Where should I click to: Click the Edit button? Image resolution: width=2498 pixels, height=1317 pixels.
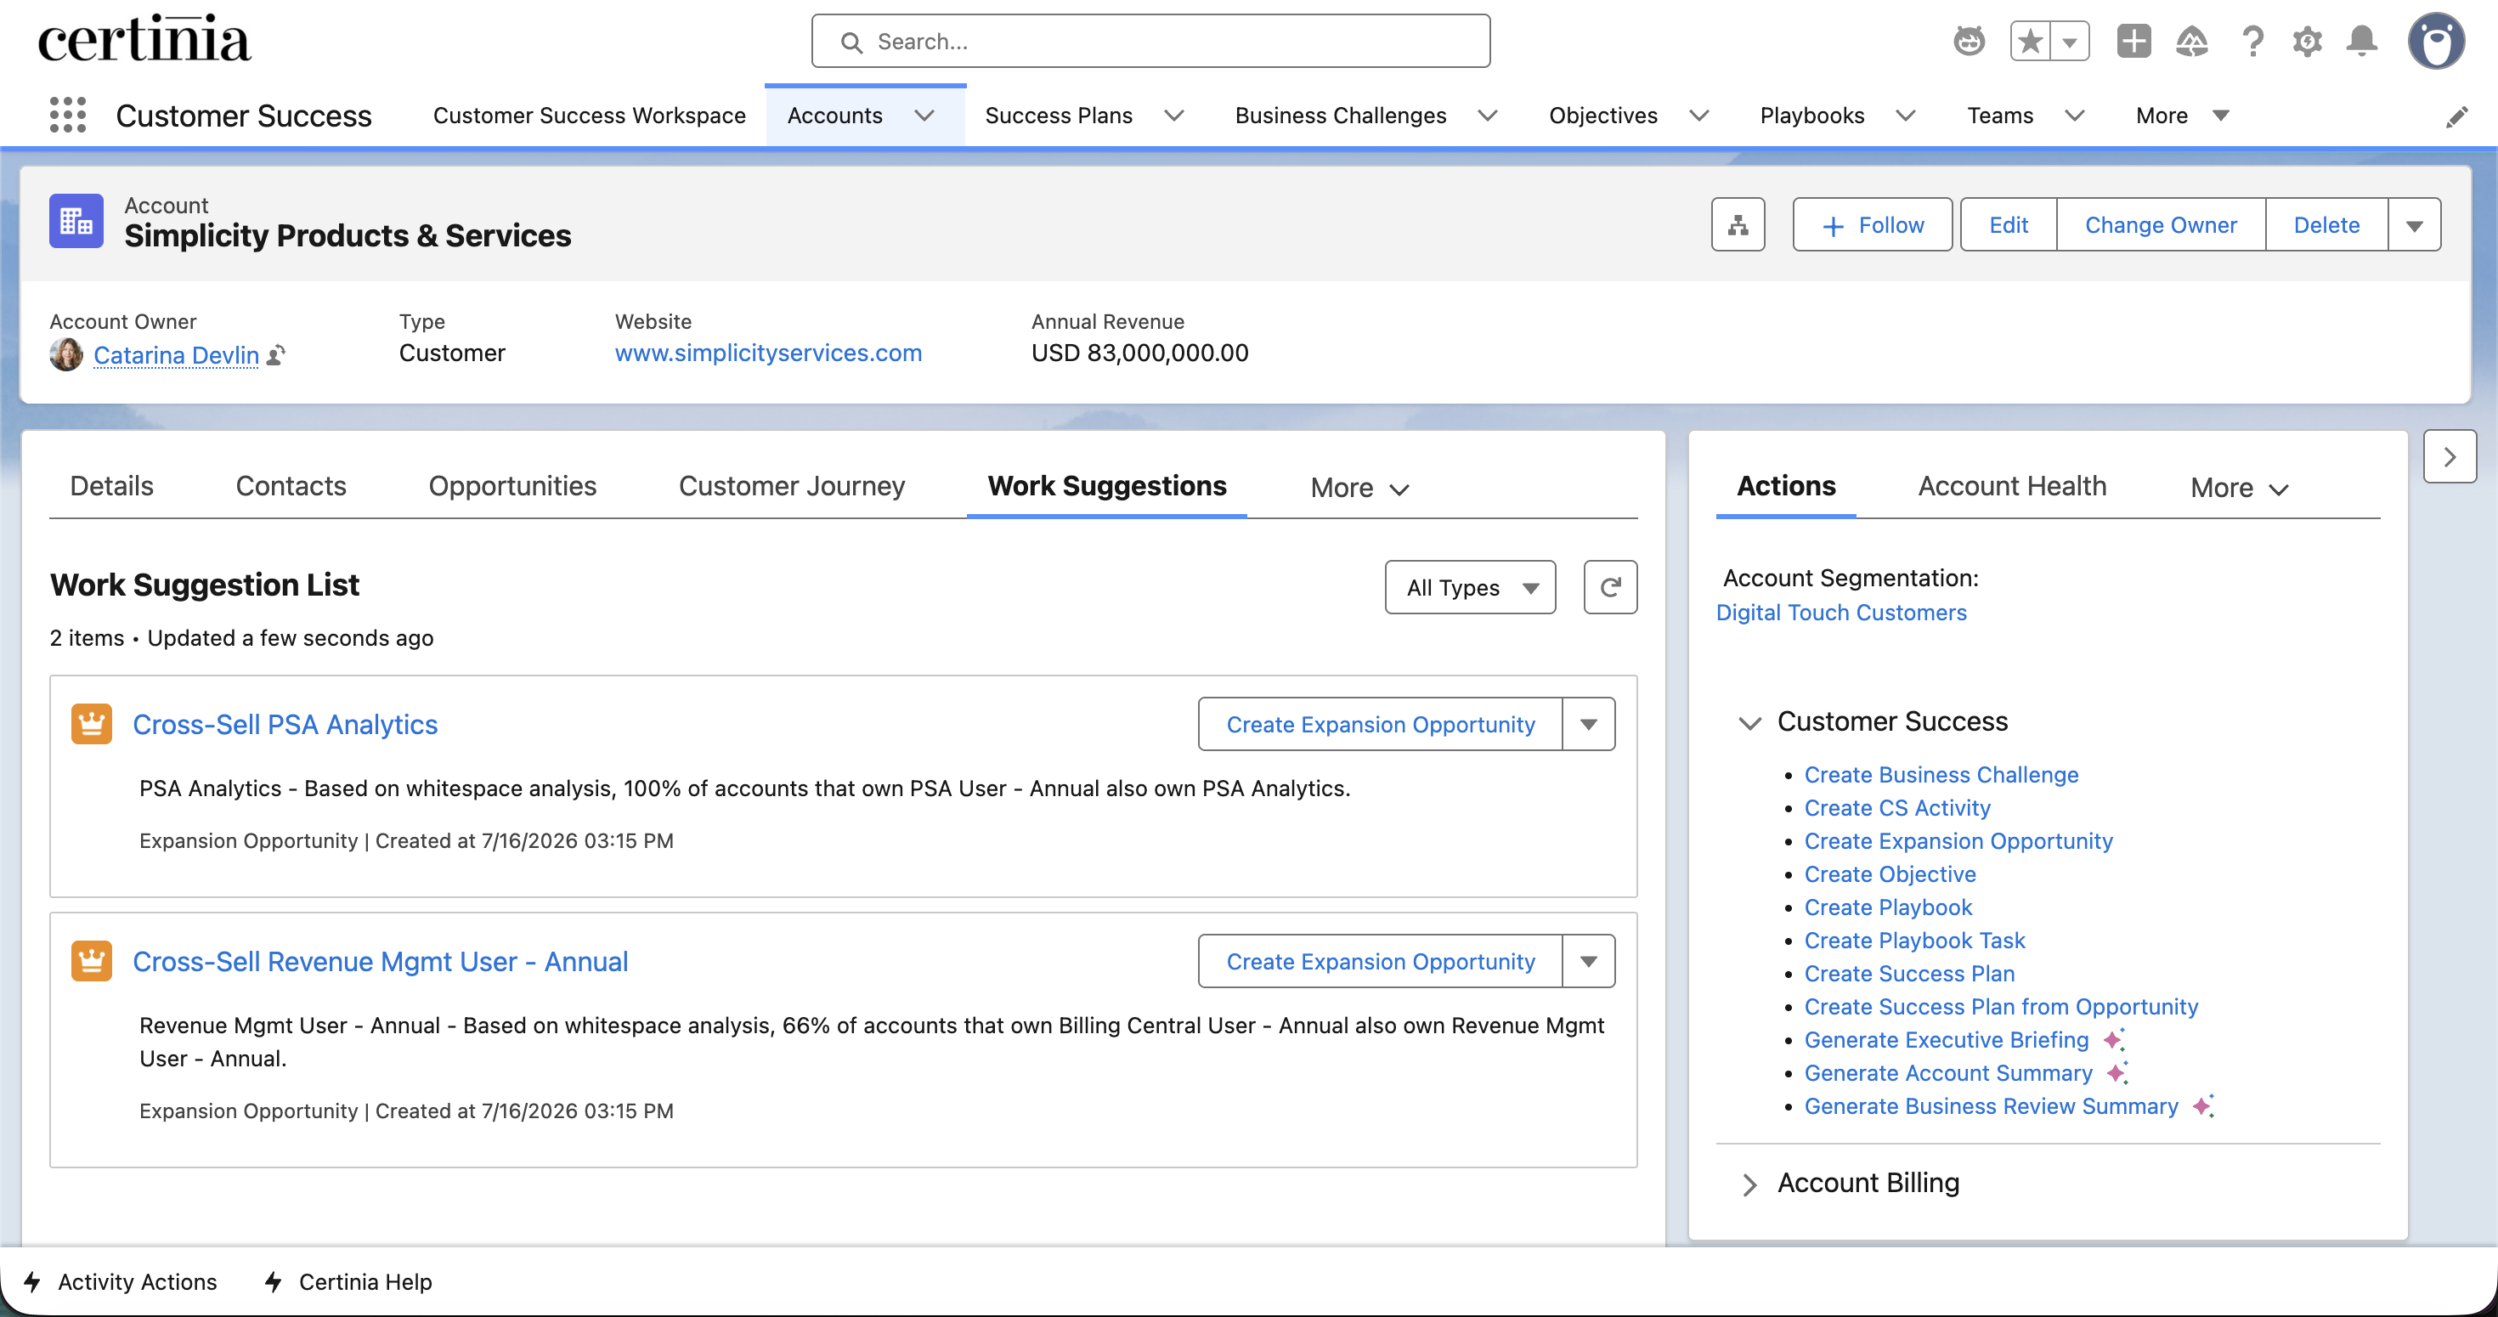click(2007, 225)
